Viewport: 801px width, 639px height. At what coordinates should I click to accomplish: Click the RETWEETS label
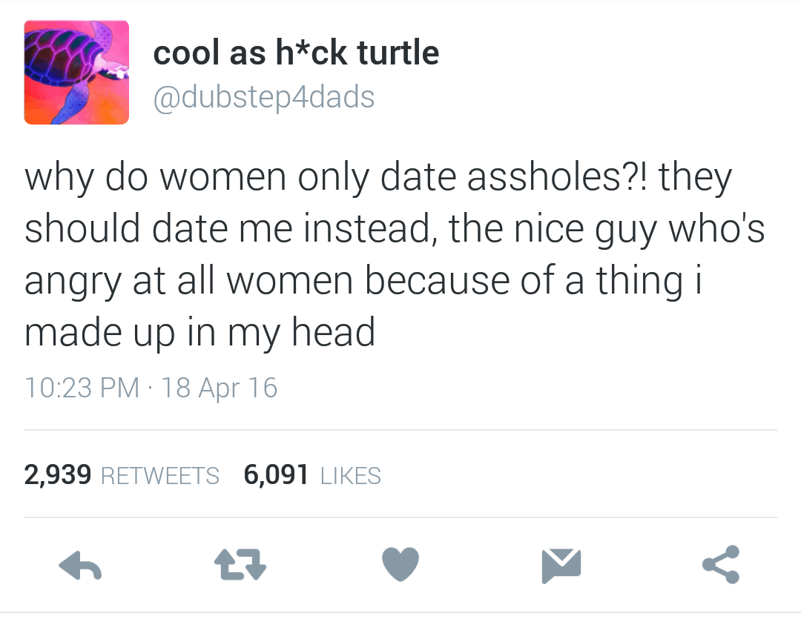click(x=160, y=476)
